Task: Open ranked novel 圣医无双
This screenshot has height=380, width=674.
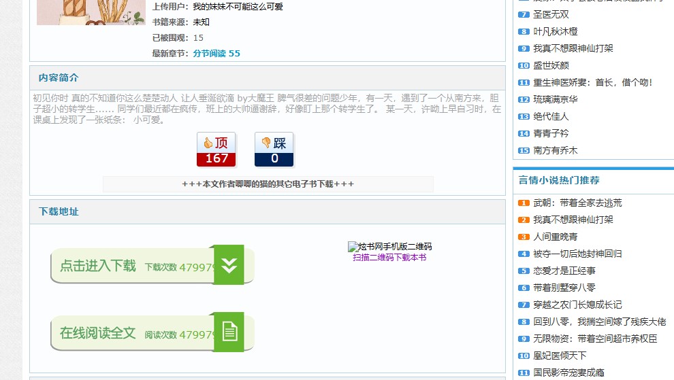Action: click(551, 14)
